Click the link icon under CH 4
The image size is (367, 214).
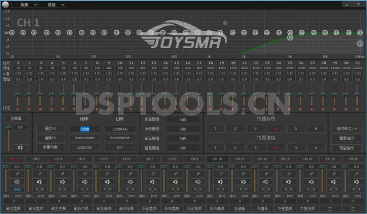click(x=85, y=189)
